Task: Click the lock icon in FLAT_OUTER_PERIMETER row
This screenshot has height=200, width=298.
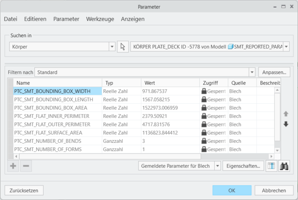Action: pos(204,124)
